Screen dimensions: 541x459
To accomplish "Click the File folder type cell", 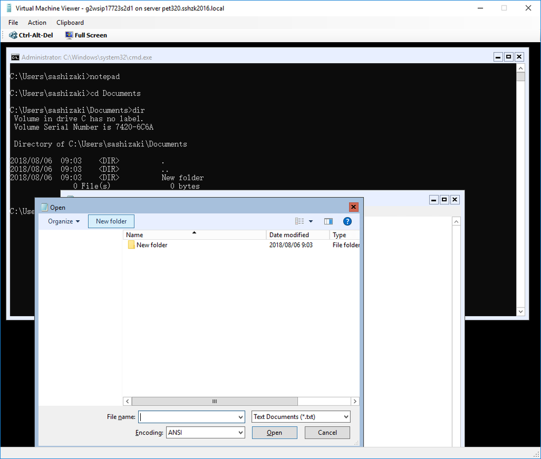I will 346,245.
